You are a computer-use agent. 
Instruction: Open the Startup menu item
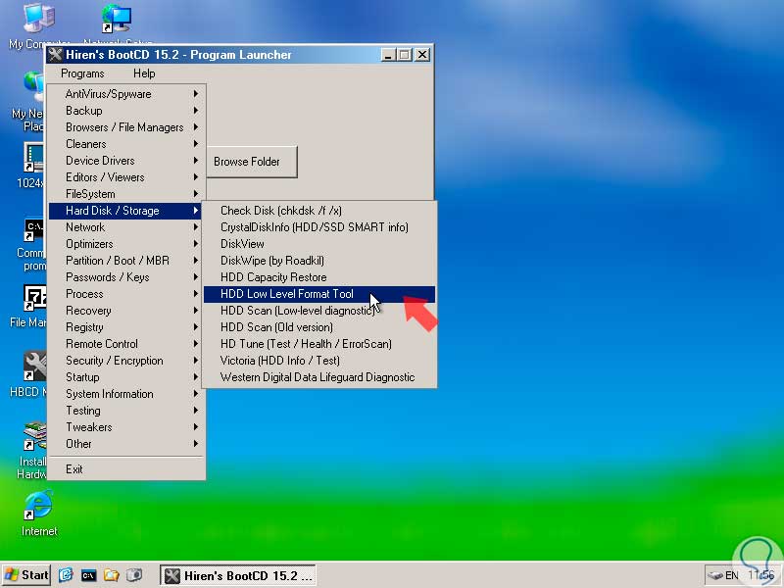126,377
